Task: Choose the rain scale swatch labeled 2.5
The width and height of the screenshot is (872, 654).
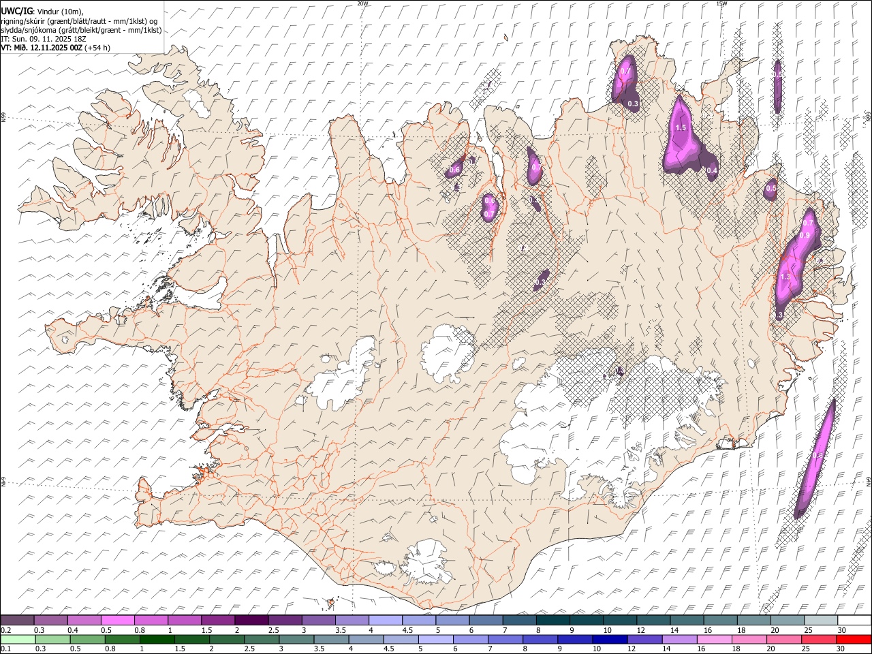Action: (x=262, y=640)
